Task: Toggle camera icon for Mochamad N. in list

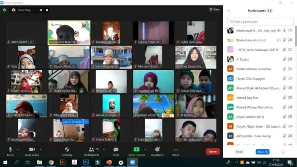Action: [x=290, y=30]
